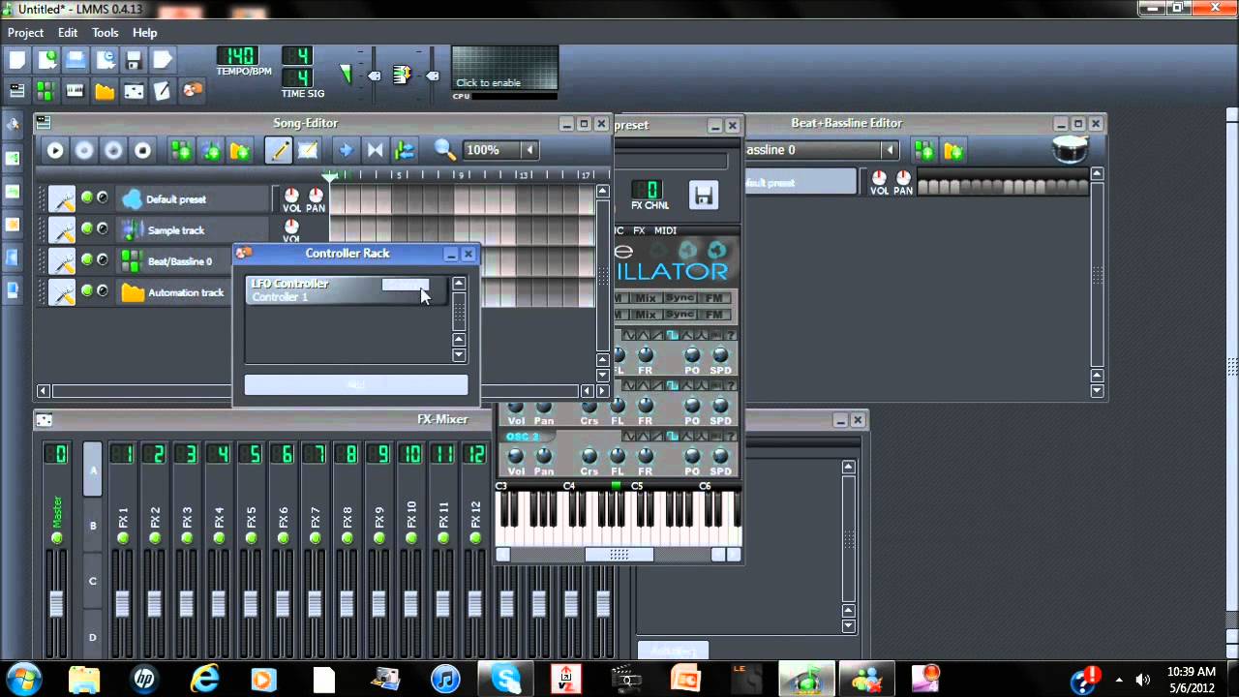Toggle mute LED on FX 1 channel

point(123,537)
